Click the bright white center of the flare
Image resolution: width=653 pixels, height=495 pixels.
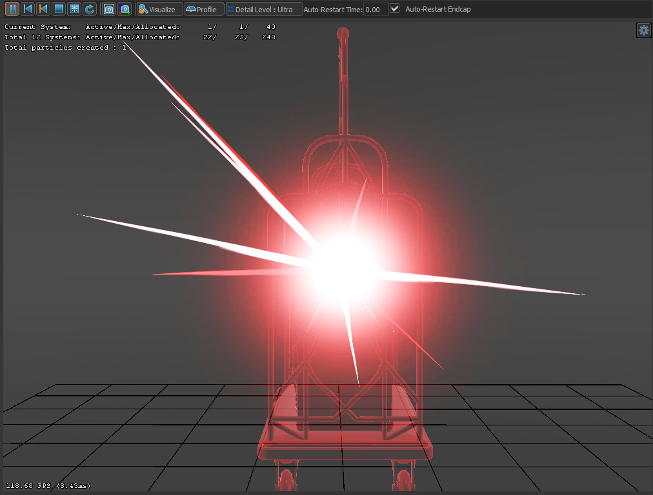click(345, 264)
